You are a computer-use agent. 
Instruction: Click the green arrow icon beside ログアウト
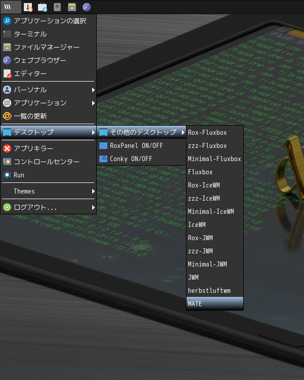pos(7,207)
